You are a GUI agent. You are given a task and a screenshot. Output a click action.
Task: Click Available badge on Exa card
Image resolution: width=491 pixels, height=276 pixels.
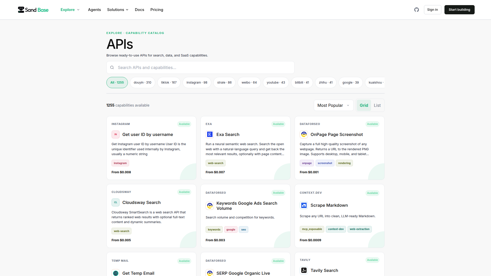coord(278,124)
